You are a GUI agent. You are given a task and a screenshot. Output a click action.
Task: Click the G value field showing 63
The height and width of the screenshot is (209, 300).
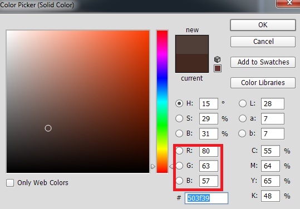tap(209, 166)
